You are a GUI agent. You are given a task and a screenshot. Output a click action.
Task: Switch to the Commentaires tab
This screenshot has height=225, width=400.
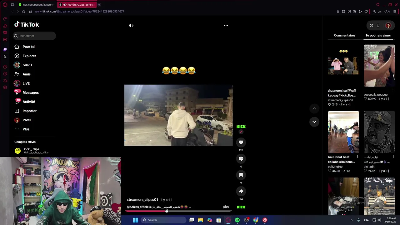[344, 35]
